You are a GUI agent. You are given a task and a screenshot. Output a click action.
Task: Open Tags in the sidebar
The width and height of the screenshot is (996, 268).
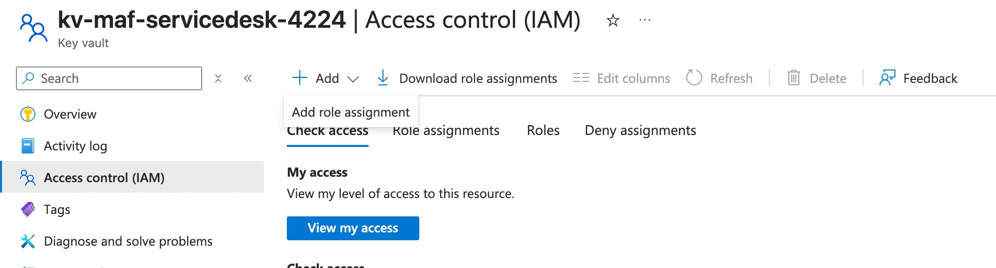57,209
